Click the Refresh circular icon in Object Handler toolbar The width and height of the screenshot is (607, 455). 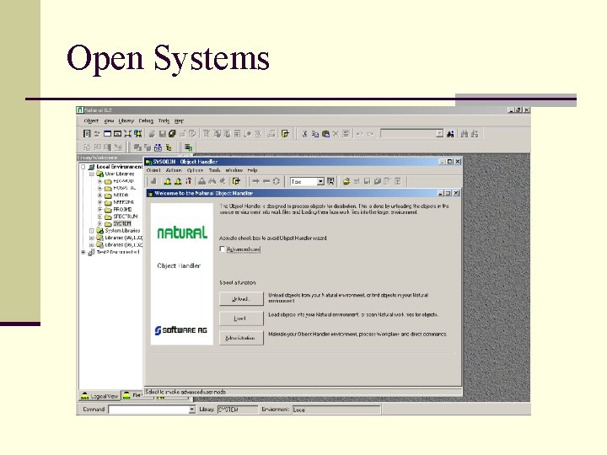[x=276, y=181]
